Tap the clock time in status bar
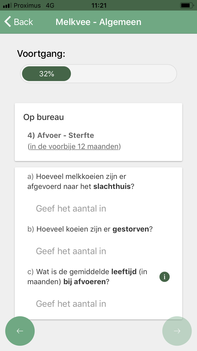 [x=98, y=6]
